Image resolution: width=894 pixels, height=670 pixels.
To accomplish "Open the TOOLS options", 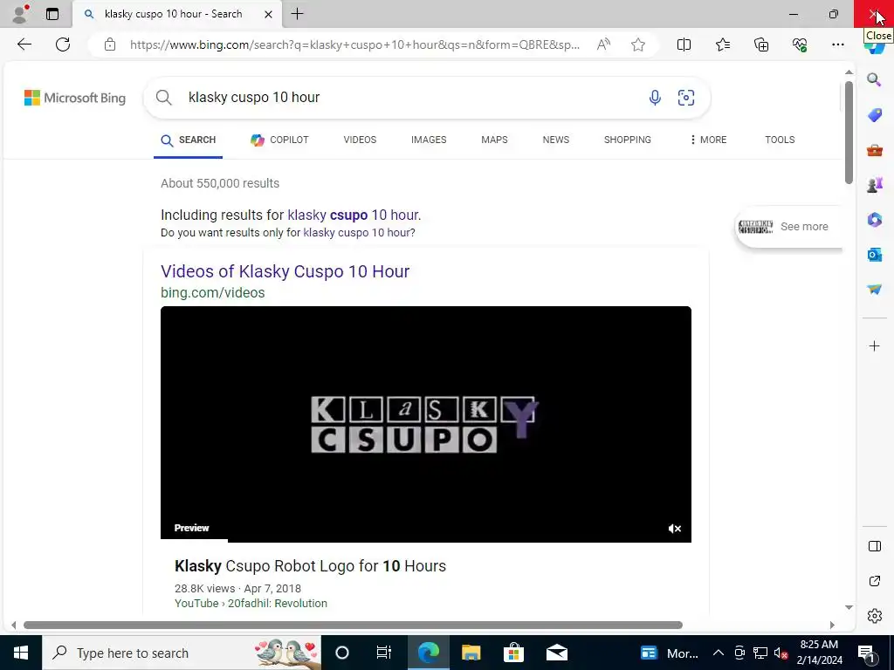I will [x=780, y=140].
